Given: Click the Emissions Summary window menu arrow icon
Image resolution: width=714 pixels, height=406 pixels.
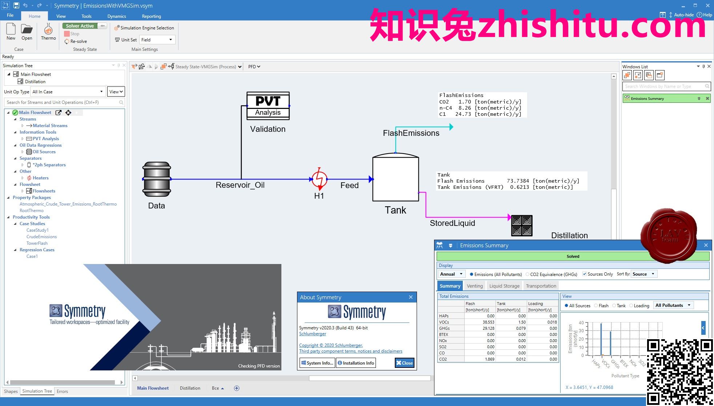Looking at the screenshot, I should 450,246.
